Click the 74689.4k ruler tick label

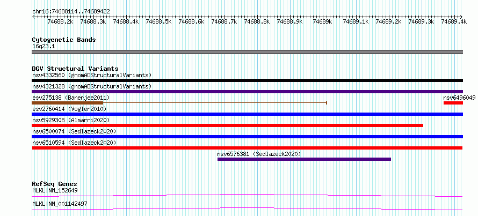click(454, 21)
